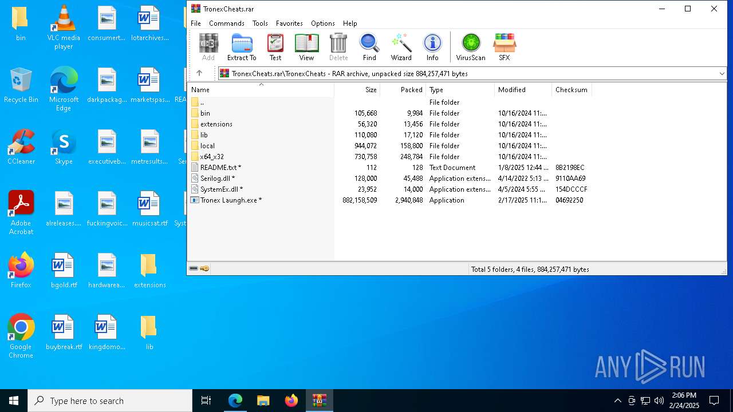Image resolution: width=733 pixels, height=412 pixels.
Task: Select the parent '..' folder row
Action: [389, 102]
